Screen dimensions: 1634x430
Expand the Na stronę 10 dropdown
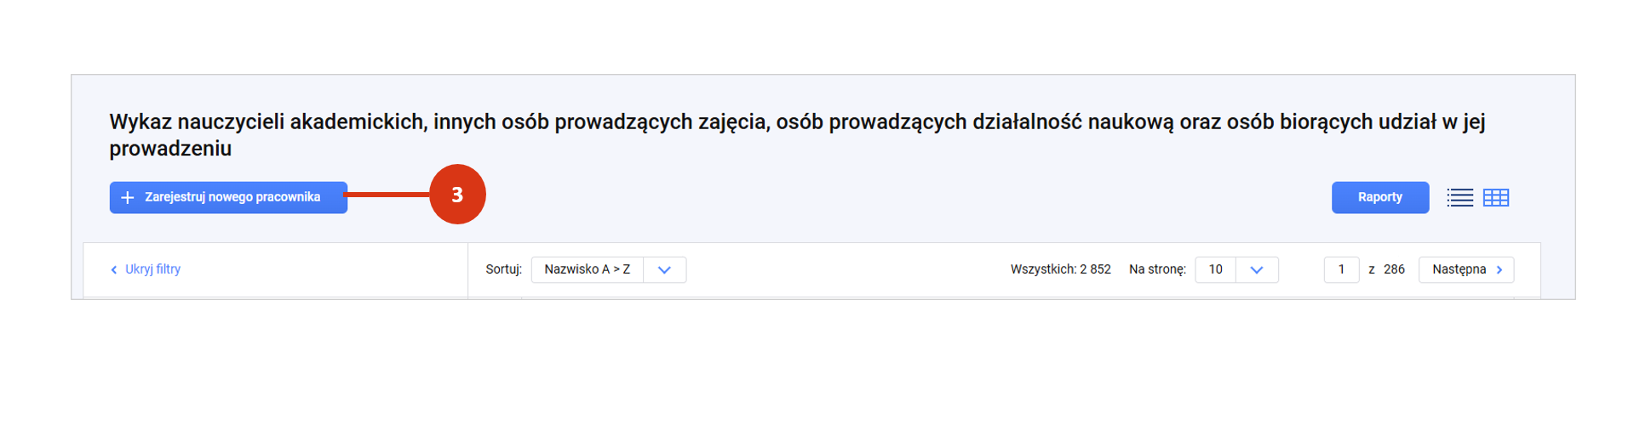point(1236,269)
